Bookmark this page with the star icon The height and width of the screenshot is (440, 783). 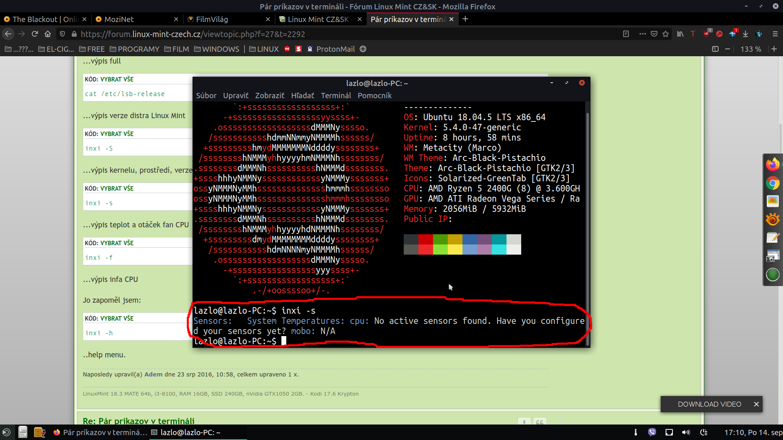(x=666, y=34)
